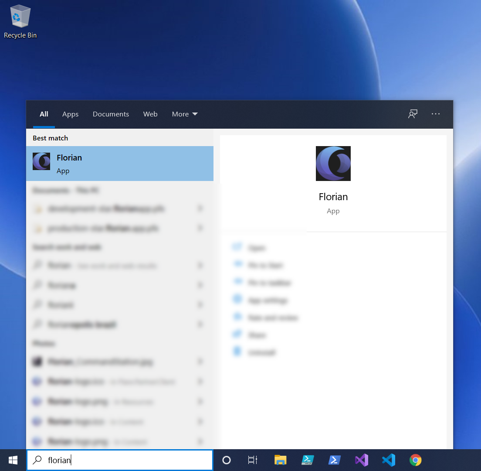Expand the More filter dropdown

185,114
